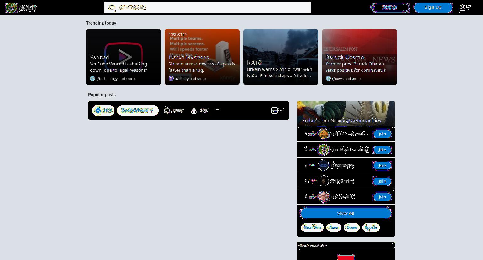
Task: Open u/xfinity and more link
Action: click(x=190, y=79)
